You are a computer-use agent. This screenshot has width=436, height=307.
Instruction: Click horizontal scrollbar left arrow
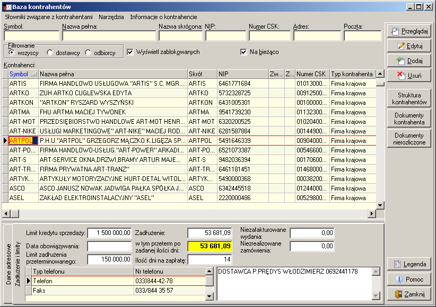[6, 213]
